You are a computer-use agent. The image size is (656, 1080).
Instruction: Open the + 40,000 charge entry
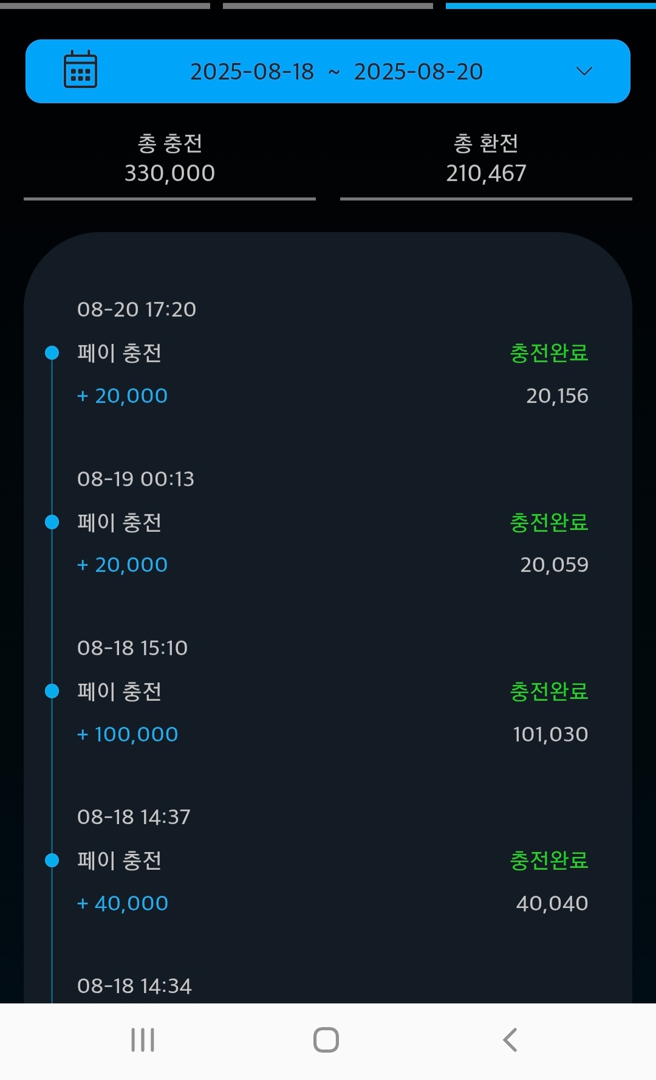[123, 903]
